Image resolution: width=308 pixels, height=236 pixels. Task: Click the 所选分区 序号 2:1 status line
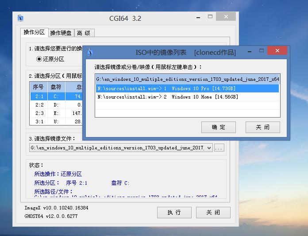coord(61,183)
